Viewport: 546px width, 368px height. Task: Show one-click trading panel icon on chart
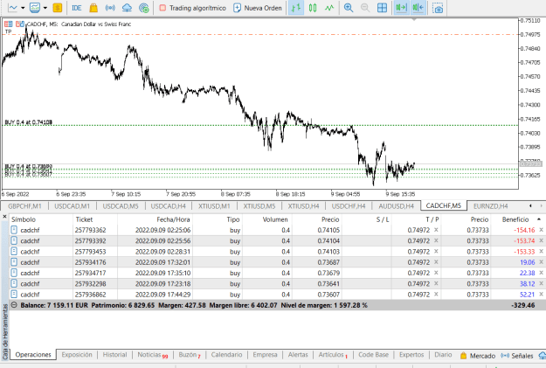pos(9,24)
